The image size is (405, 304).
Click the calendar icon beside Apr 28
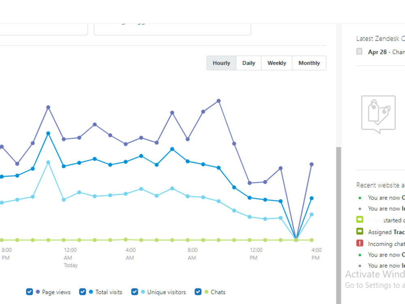coord(359,51)
